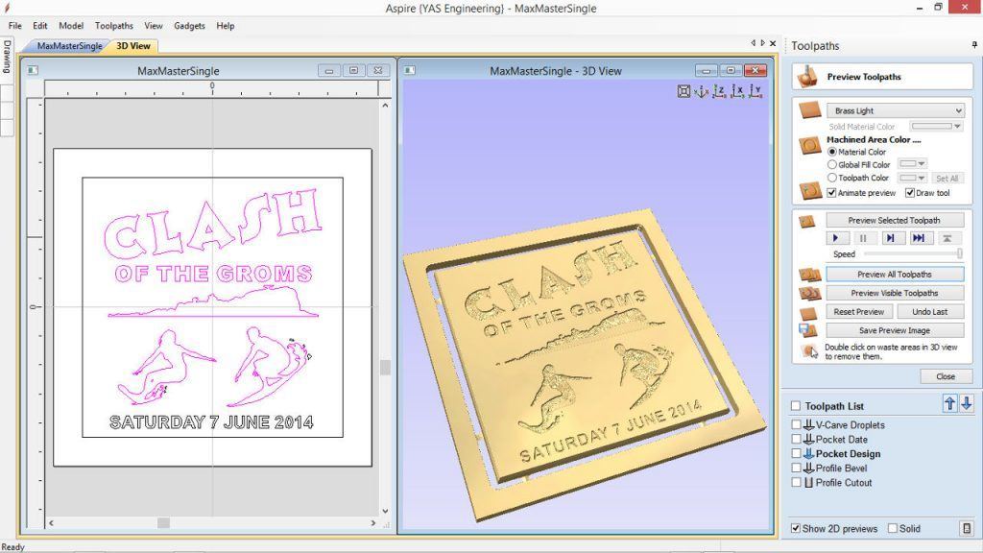Open the Gadgets menu
983x553 pixels.
click(189, 26)
